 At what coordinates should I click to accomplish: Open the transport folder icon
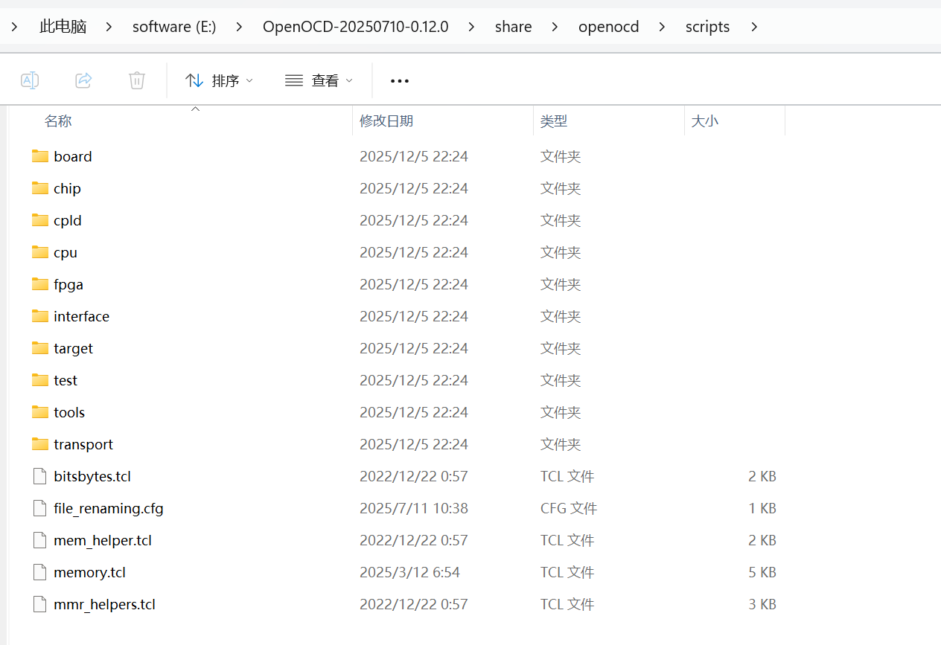click(39, 443)
